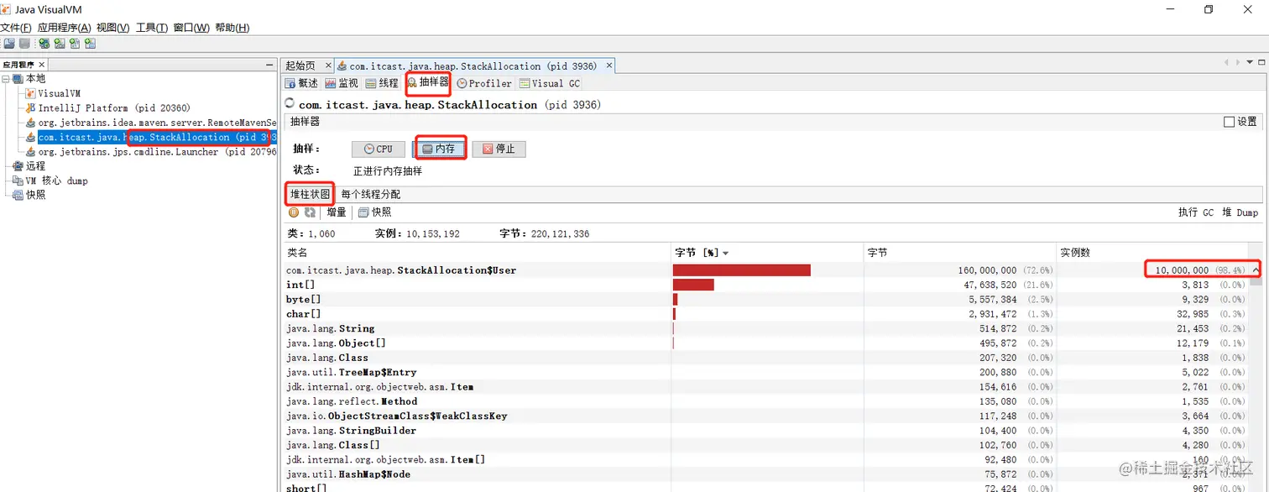Select the java.lang.String class row
Image resolution: width=1269 pixels, height=492 pixels.
click(766, 328)
